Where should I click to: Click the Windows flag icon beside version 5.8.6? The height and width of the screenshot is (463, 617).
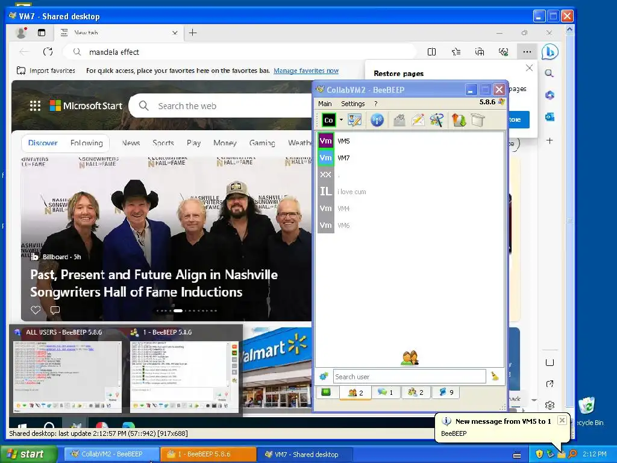(501, 102)
